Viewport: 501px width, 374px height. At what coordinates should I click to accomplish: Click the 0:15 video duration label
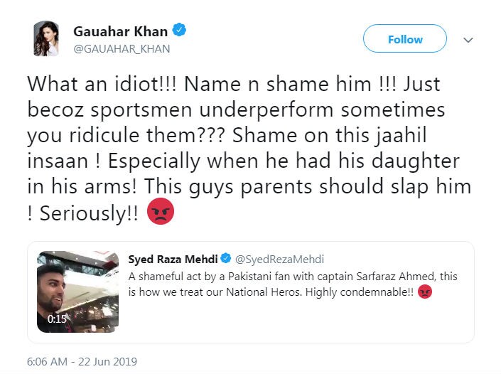pos(57,319)
